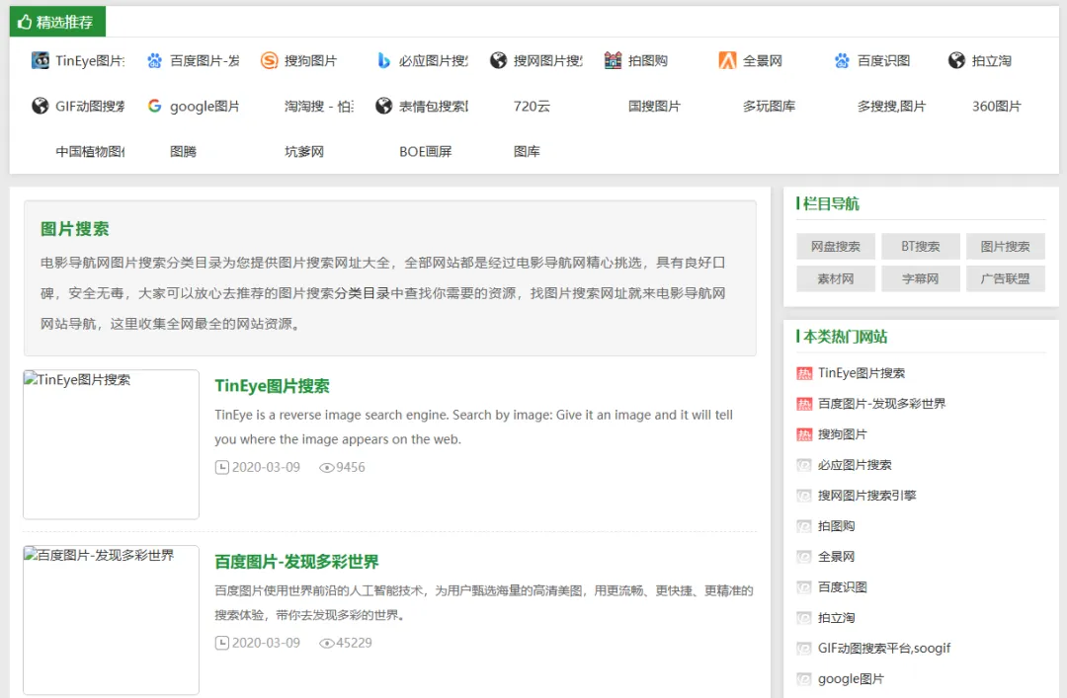
Task: Click the globe icon beside 搜网图片搜
Action: tap(499, 60)
